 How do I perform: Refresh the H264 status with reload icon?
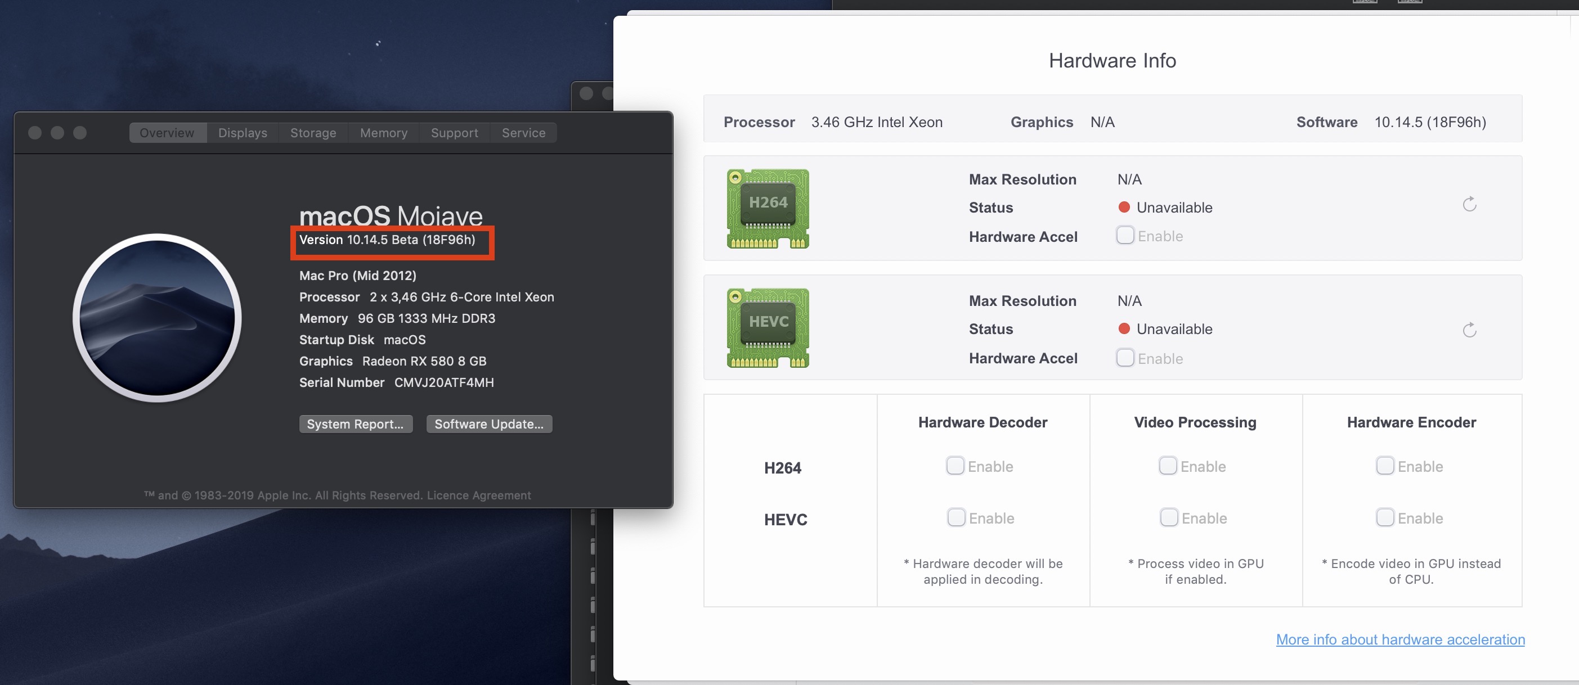point(1469,205)
